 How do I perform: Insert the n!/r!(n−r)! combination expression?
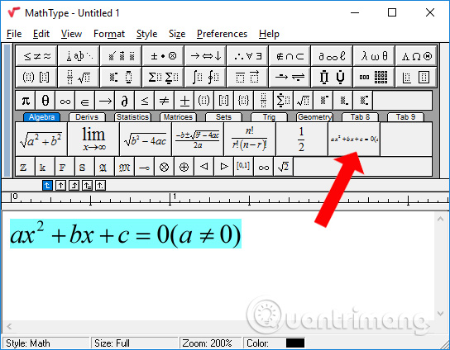coord(250,140)
